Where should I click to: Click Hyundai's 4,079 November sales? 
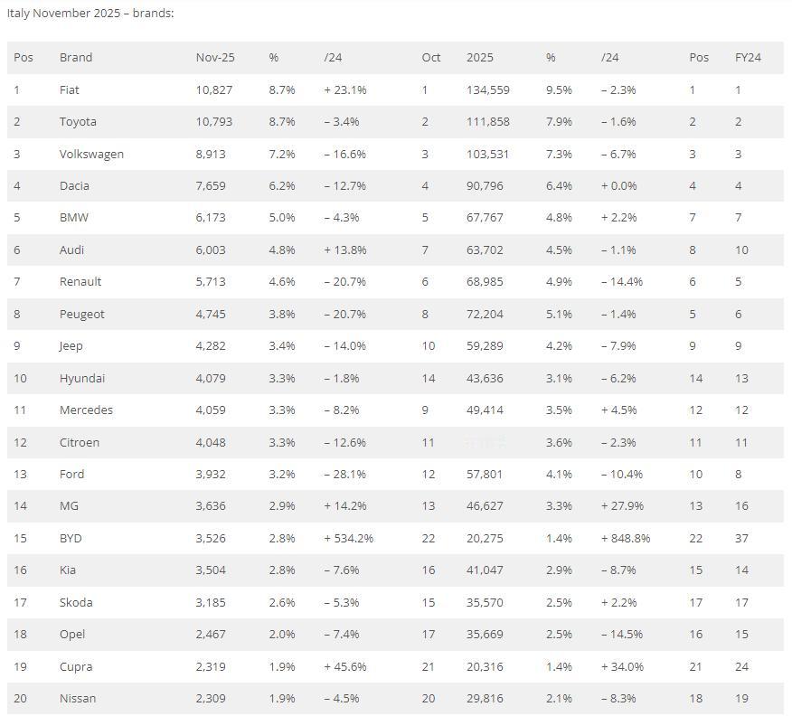click(211, 378)
